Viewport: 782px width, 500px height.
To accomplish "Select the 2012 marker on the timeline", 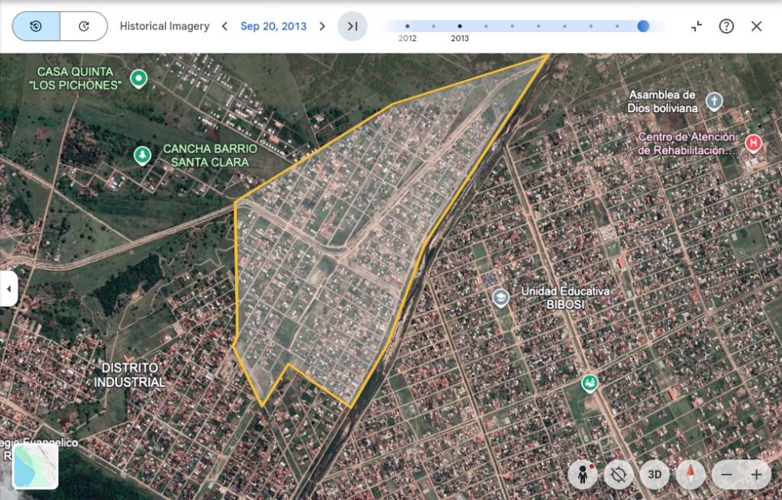I will tap(407, 27).
